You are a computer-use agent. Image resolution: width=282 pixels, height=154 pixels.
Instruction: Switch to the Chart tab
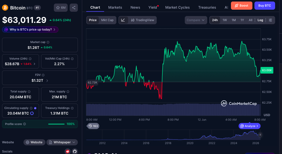pyautogui.click(x=95, y=7)
